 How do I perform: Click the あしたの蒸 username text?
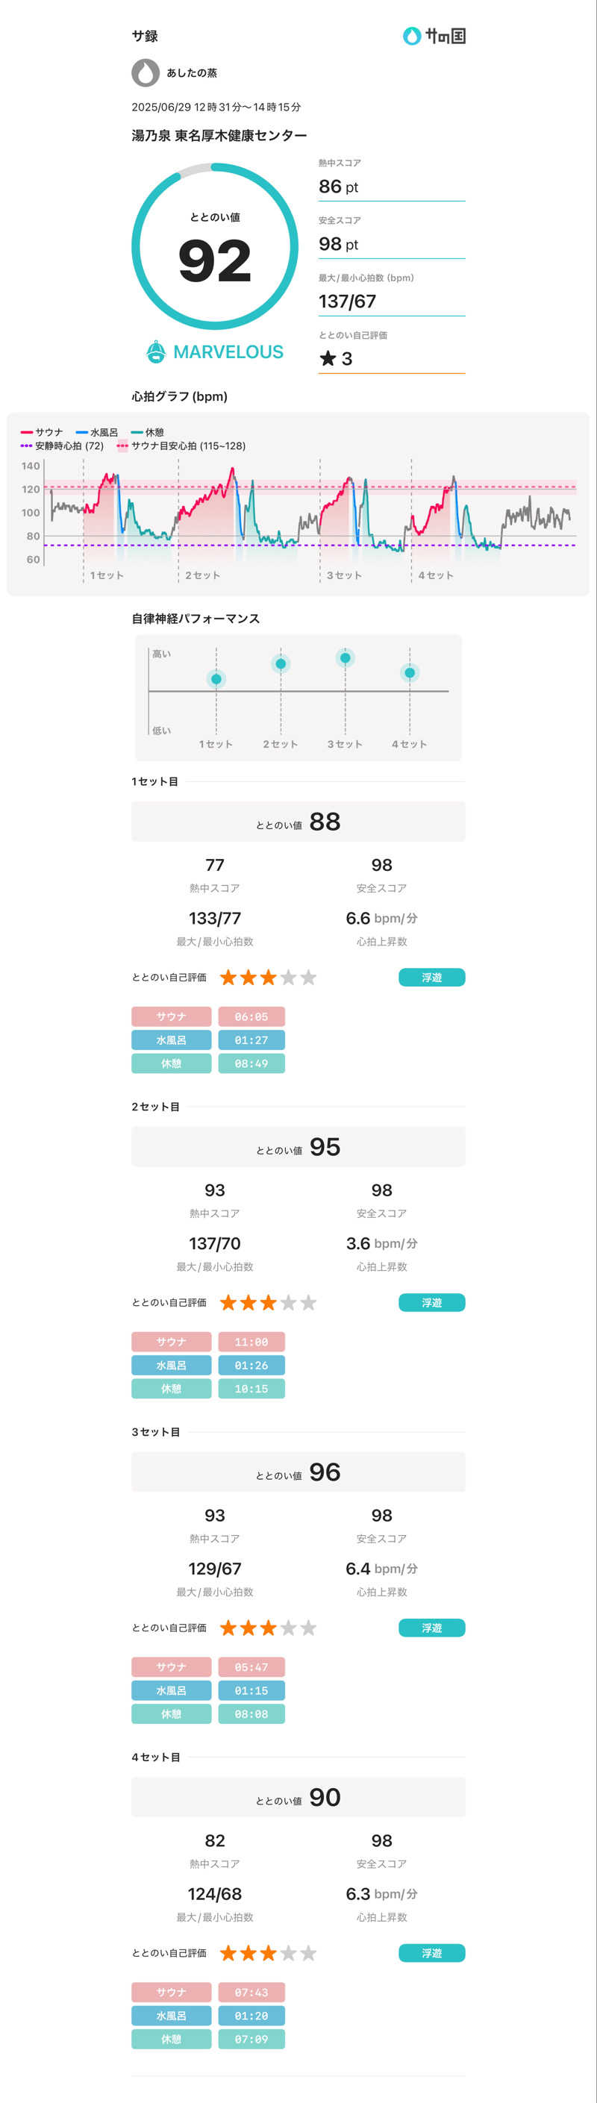pyautogui.click(x=192, y=72)
